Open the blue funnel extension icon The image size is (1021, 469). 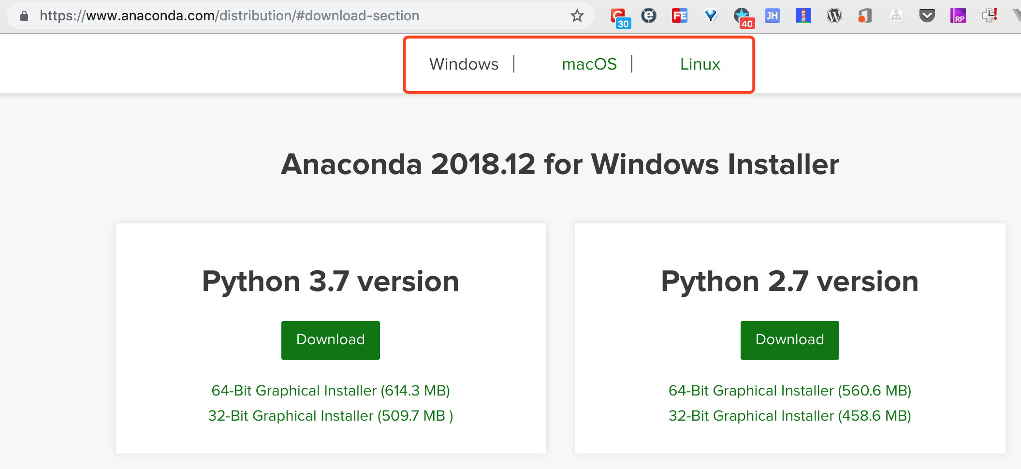(x=711, y=16)
